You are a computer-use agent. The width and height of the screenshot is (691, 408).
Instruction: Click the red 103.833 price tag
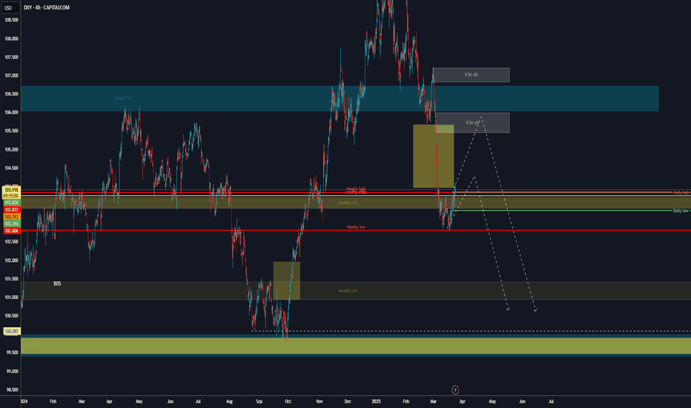(x=11, y=210)
